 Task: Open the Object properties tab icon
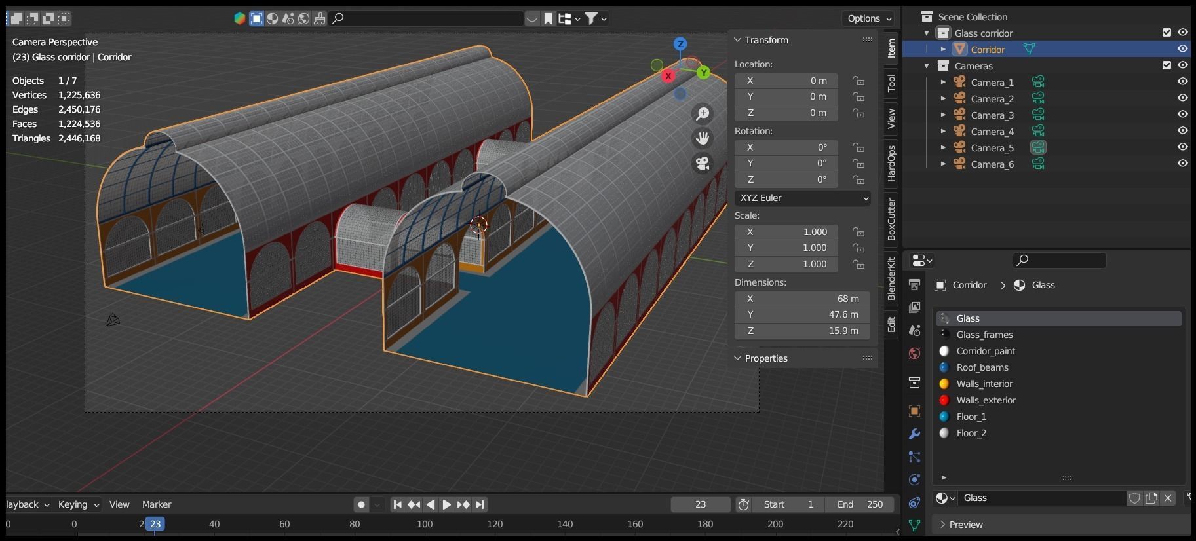point(914,411)
